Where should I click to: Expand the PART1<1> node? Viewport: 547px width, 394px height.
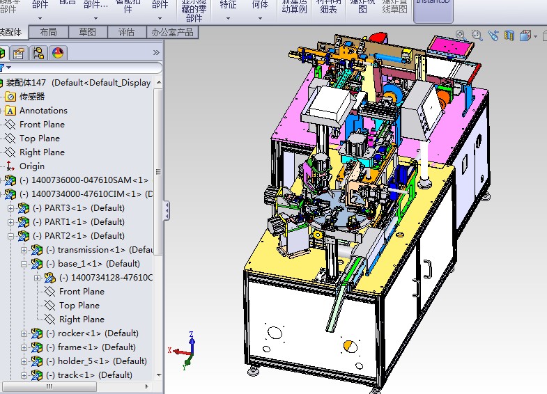pos(11,222)
